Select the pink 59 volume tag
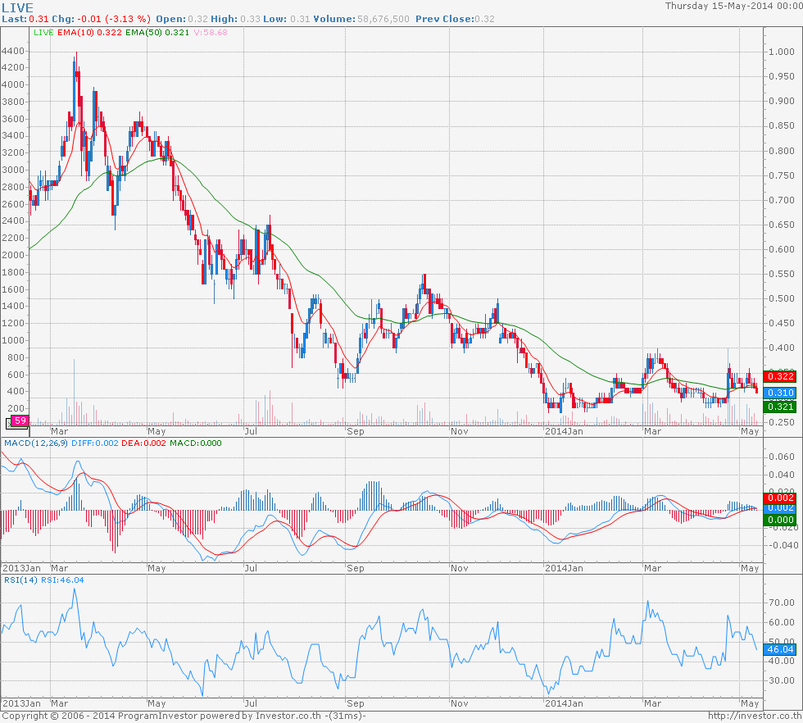803x723 pixels. coord(20,421)
